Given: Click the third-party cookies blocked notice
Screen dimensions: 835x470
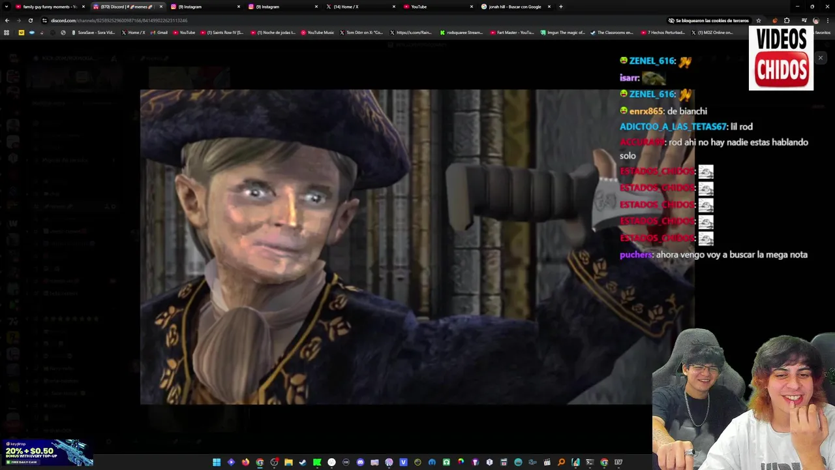Looking at the screenshot, I should (708, 20).
